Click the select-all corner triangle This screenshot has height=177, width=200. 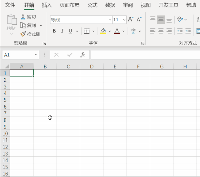coord(7,66)
